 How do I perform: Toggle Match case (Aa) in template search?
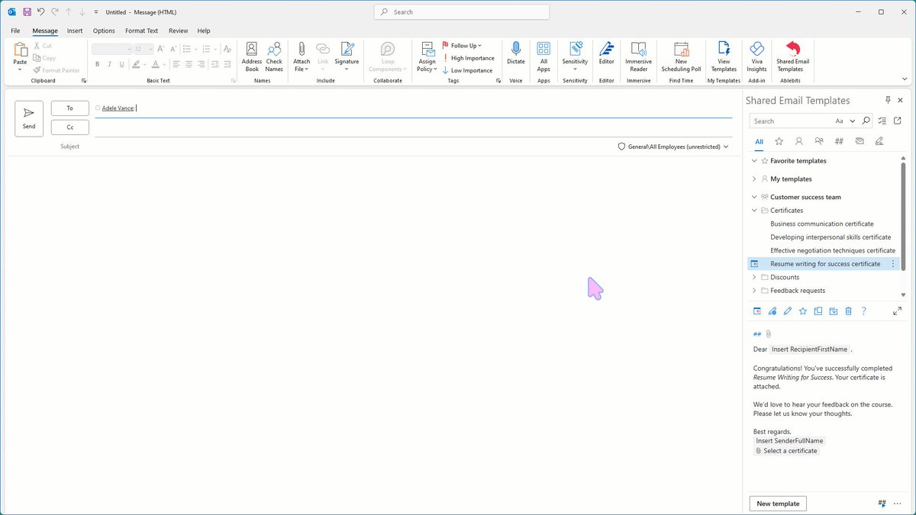840,121
